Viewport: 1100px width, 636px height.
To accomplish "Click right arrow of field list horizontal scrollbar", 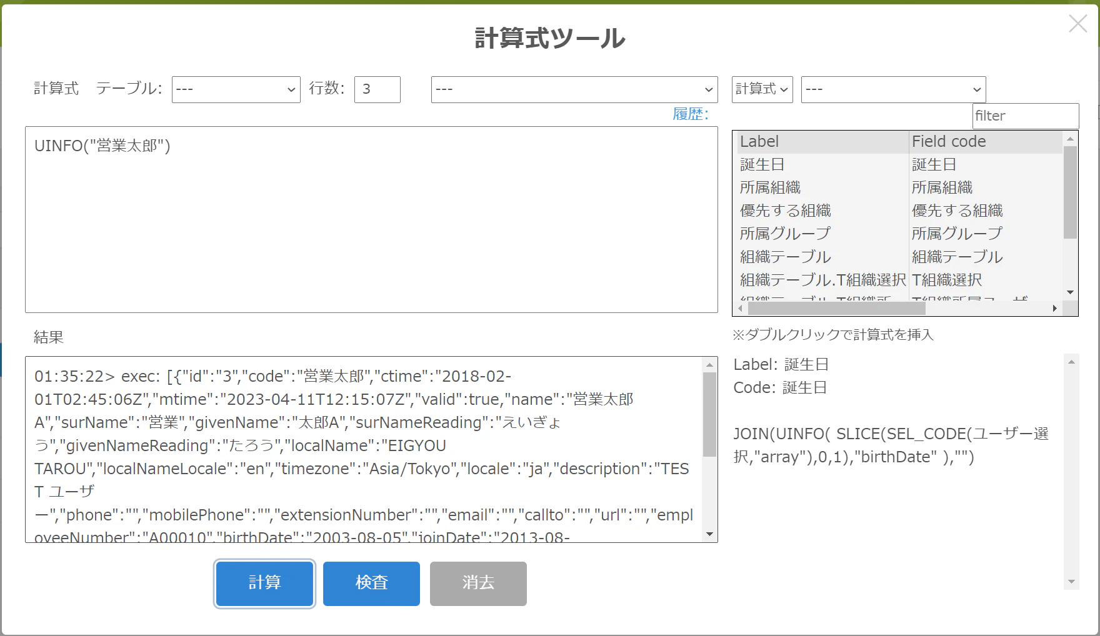I will point(1055,309).
